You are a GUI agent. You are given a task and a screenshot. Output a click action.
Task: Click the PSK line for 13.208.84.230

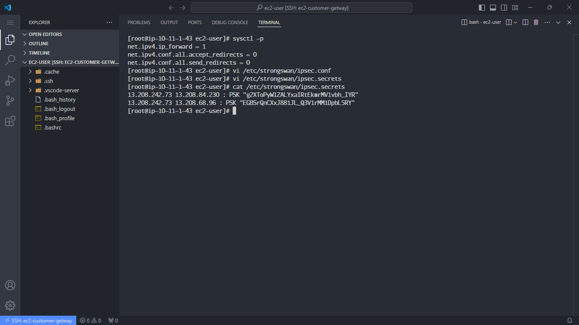(243, 95)
